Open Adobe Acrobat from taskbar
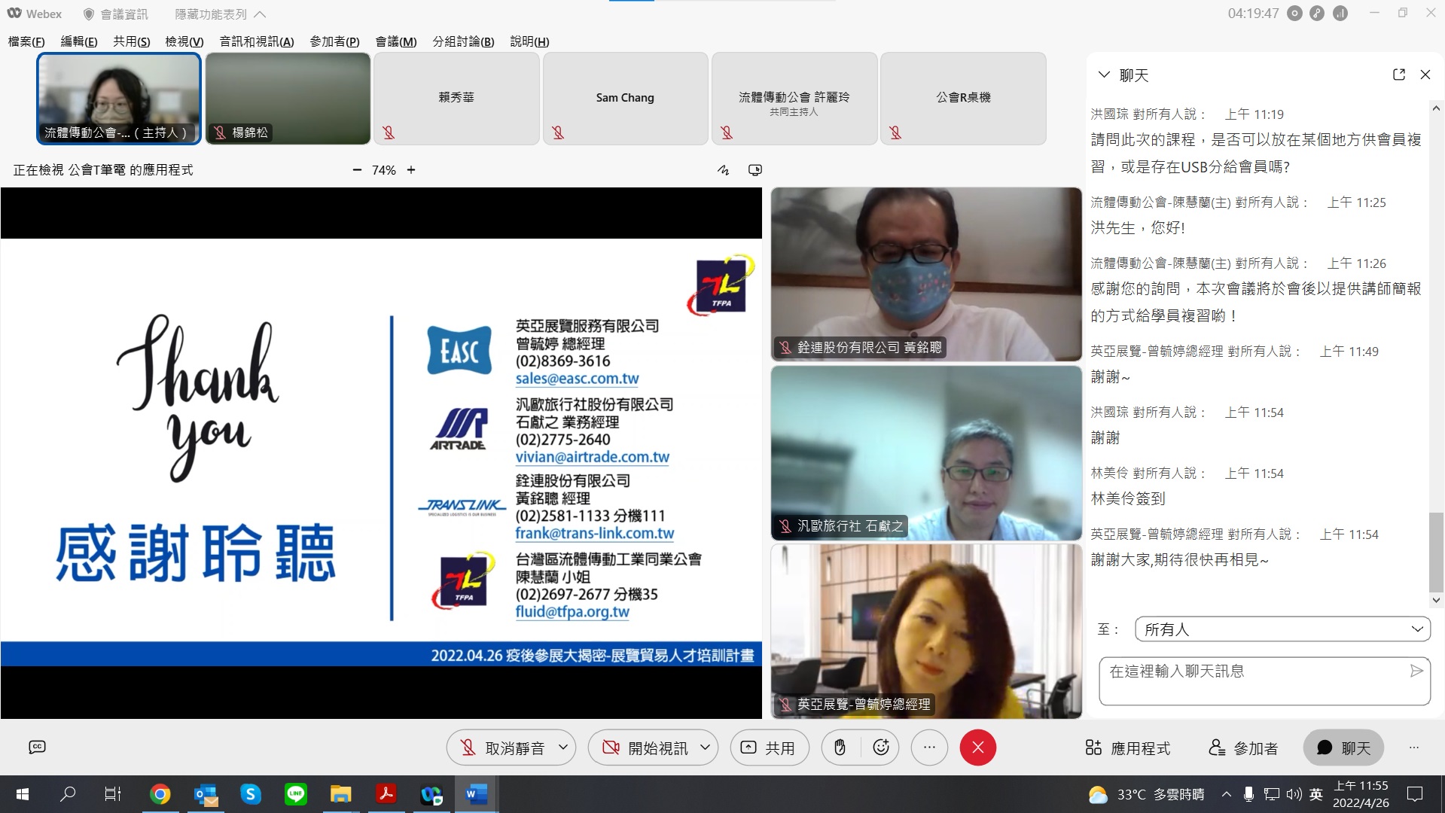Image resolution: width=1445 pixels, height=813 pixels. (x=386, y=794)
